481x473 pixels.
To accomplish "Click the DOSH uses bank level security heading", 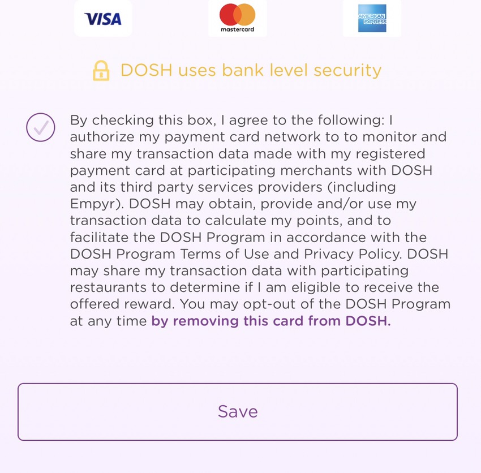I will tap(251, 70).
